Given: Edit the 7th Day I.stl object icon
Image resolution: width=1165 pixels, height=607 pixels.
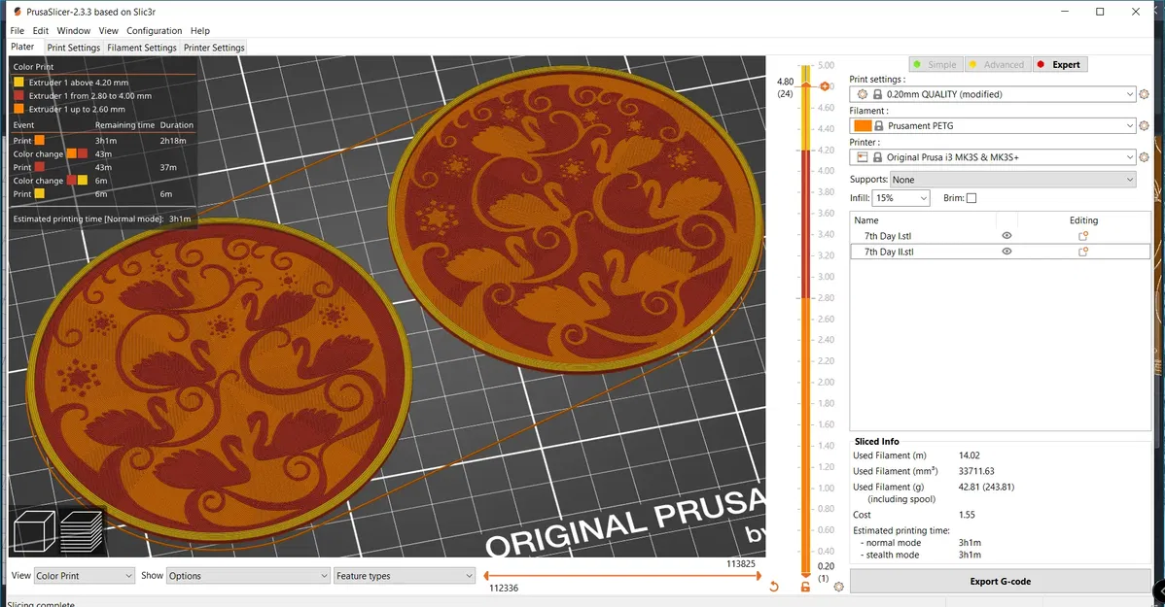Looking at the screenshot, I should [1083, 236].
